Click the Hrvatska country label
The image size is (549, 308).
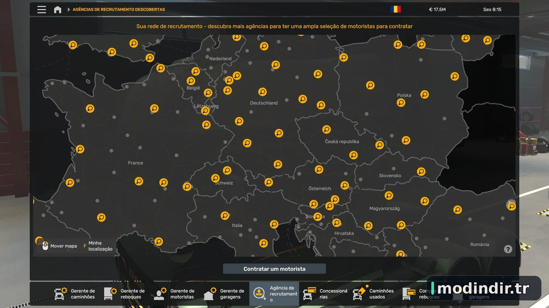coord(344,233)
